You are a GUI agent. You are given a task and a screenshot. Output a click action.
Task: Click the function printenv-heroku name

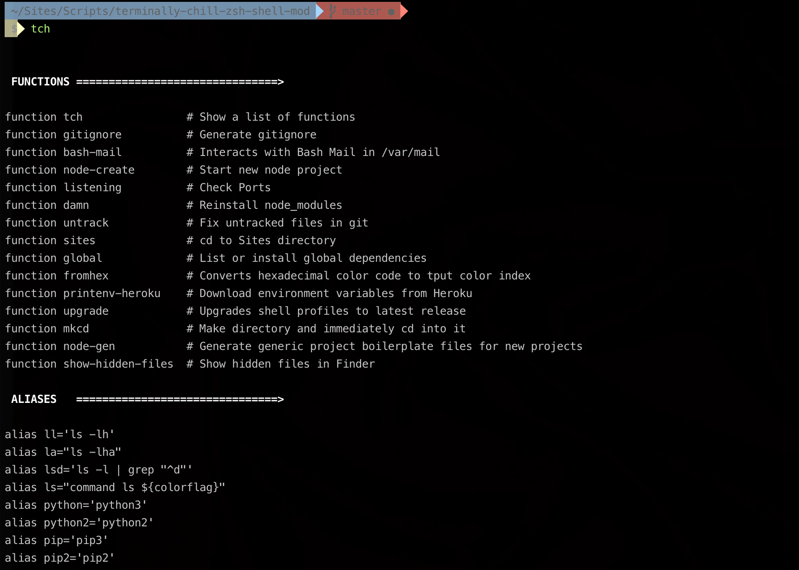[x=112, y=293]
